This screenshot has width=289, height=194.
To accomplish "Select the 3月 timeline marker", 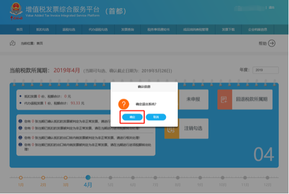I will click(65, 178).
